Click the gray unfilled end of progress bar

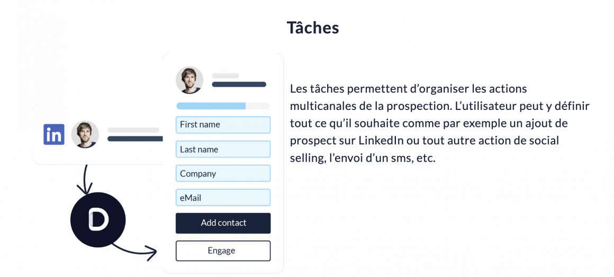(x=258, y=106)
